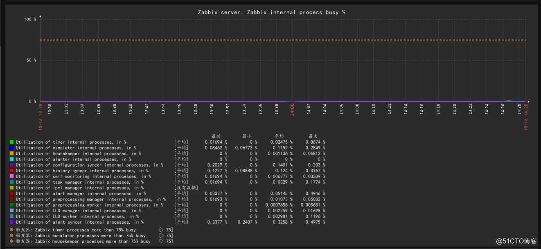The height and width of the screenshot is (249, 541).
Task: Click the preprocessing manager legend color swatch
Action: tap(11, 199)
